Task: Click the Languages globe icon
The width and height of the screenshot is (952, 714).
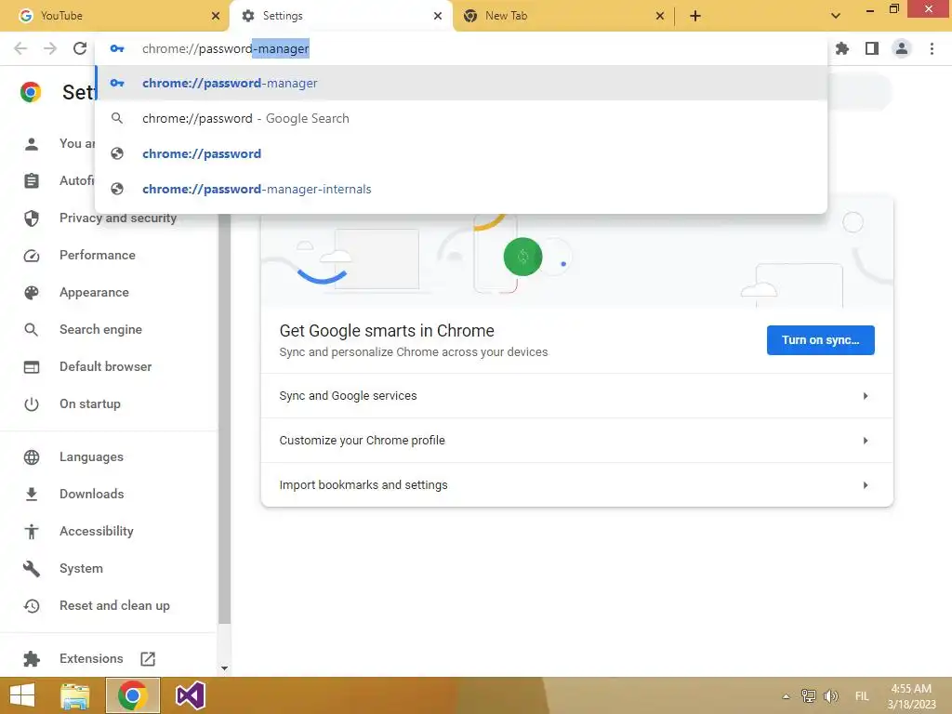Action: [32, 457]
